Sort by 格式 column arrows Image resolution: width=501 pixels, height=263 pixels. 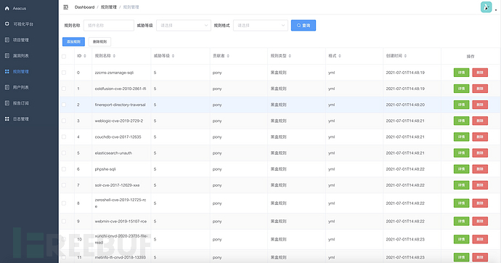coord(340,56)
